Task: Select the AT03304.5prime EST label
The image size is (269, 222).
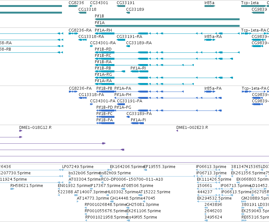Action: tap(85, 179)
